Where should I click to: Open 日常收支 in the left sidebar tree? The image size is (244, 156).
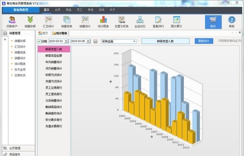[x=20, y=75]
